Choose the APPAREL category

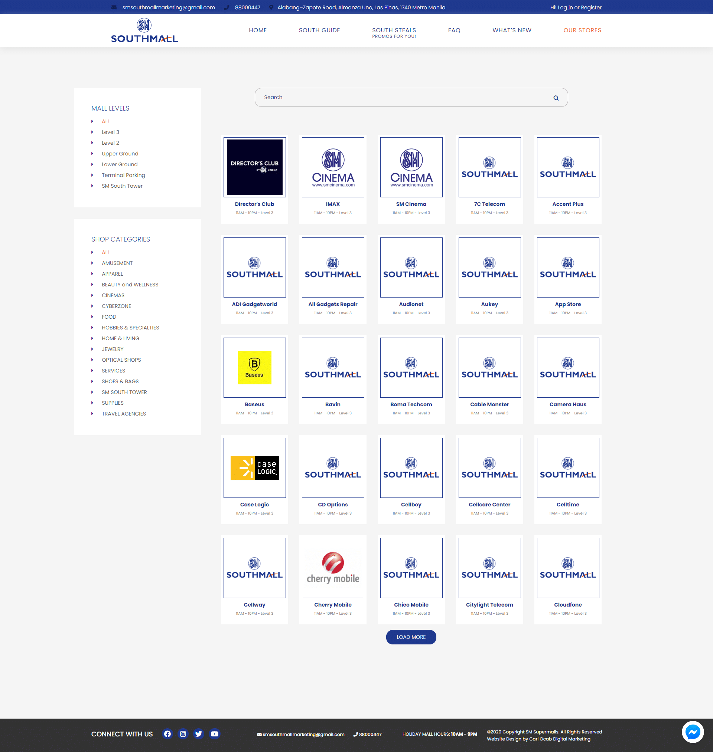pos(112,274)
